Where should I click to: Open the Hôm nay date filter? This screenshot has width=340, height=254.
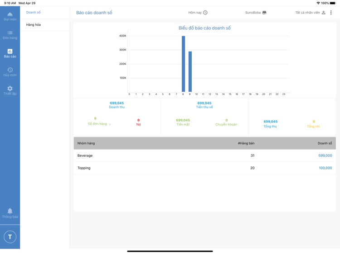198,13
